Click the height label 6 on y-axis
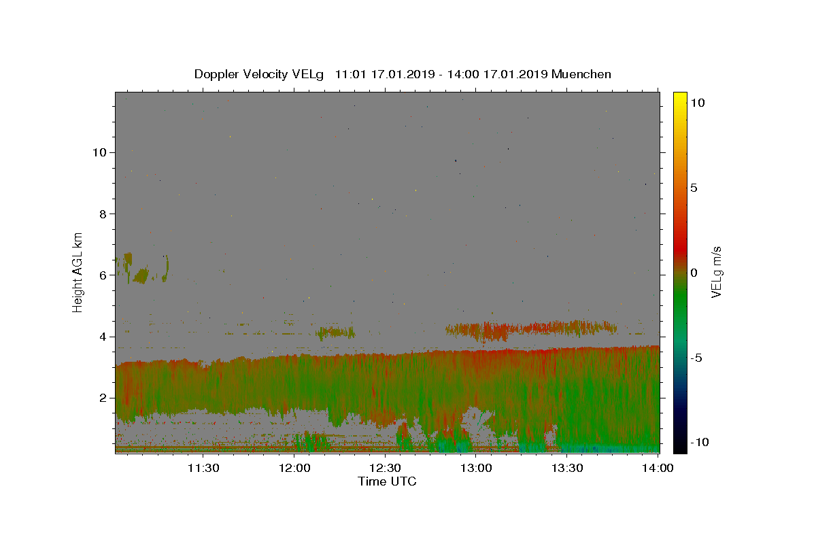The height and width of the screenshot is (544, 816). (102, 275)
